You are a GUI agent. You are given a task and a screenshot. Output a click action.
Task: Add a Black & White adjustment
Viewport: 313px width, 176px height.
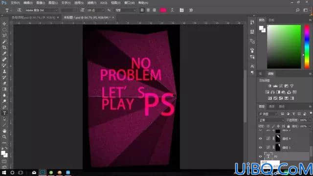click(278, 92)
